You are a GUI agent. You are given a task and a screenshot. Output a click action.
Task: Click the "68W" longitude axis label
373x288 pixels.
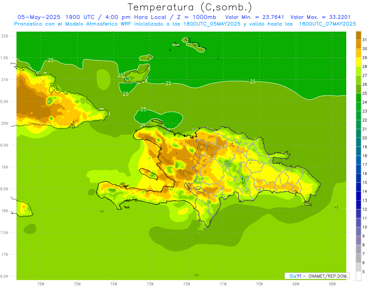[x=332, y=284]
